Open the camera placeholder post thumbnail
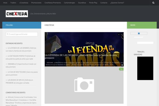 point(84,85)
